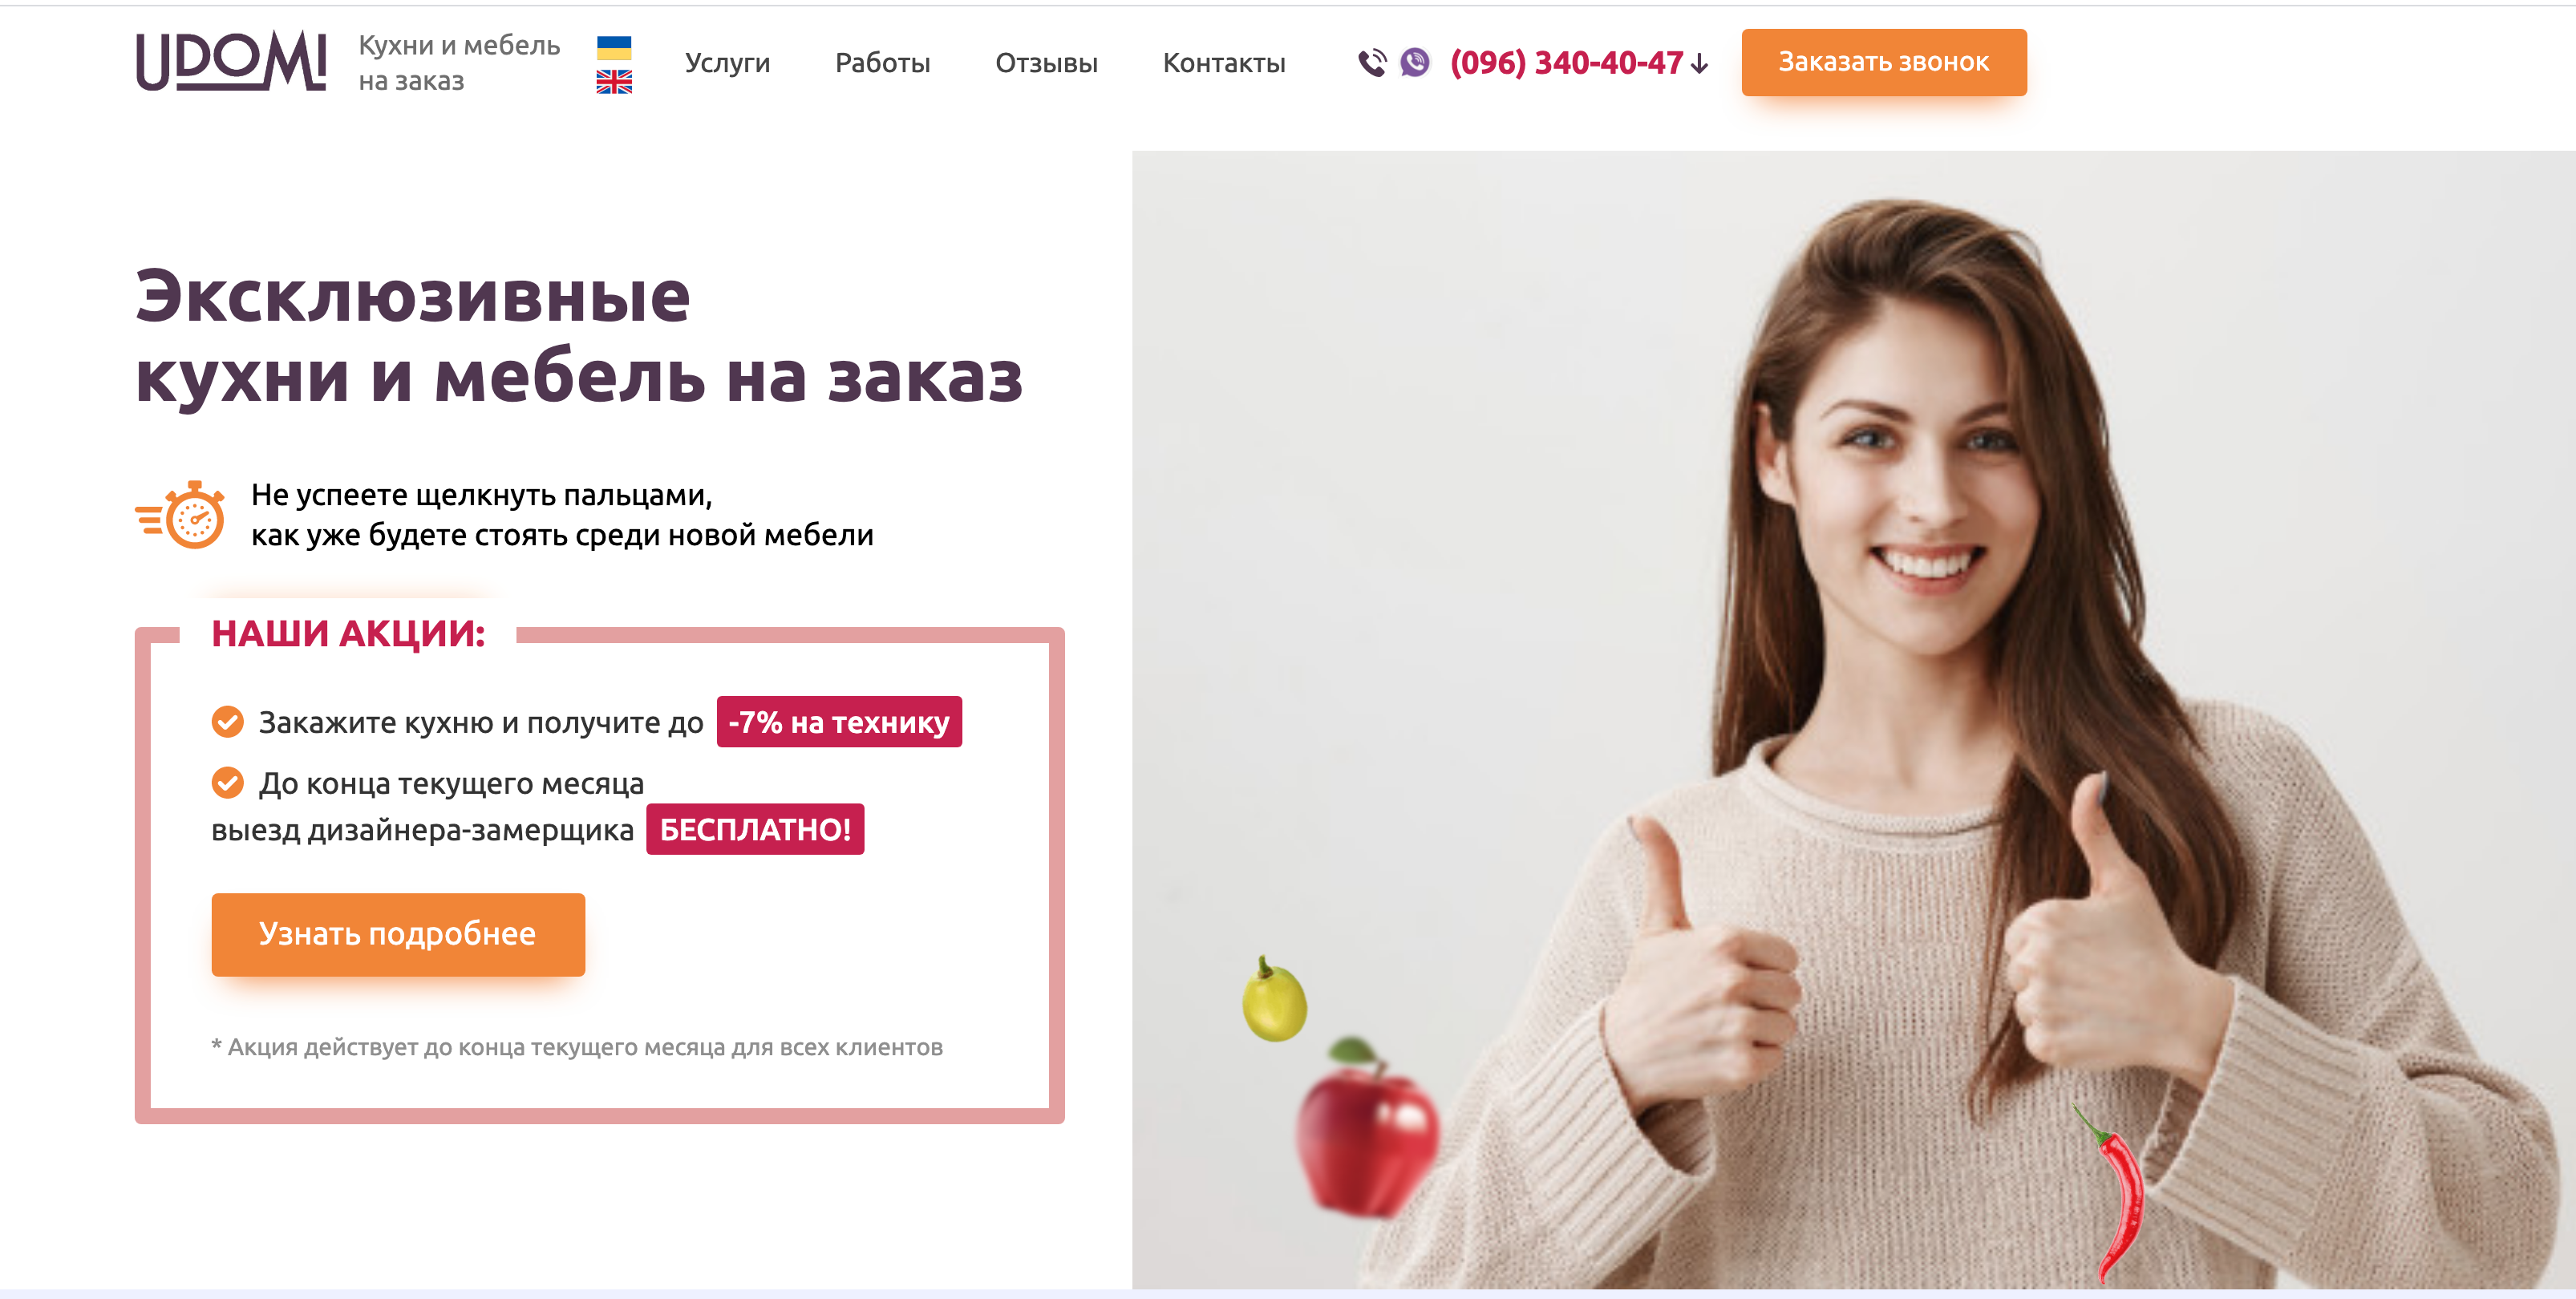Switch language via the Ukrainian flag
Image resolution: width=2576 pixels, height=1299 pixels.
tap(614, 47)
